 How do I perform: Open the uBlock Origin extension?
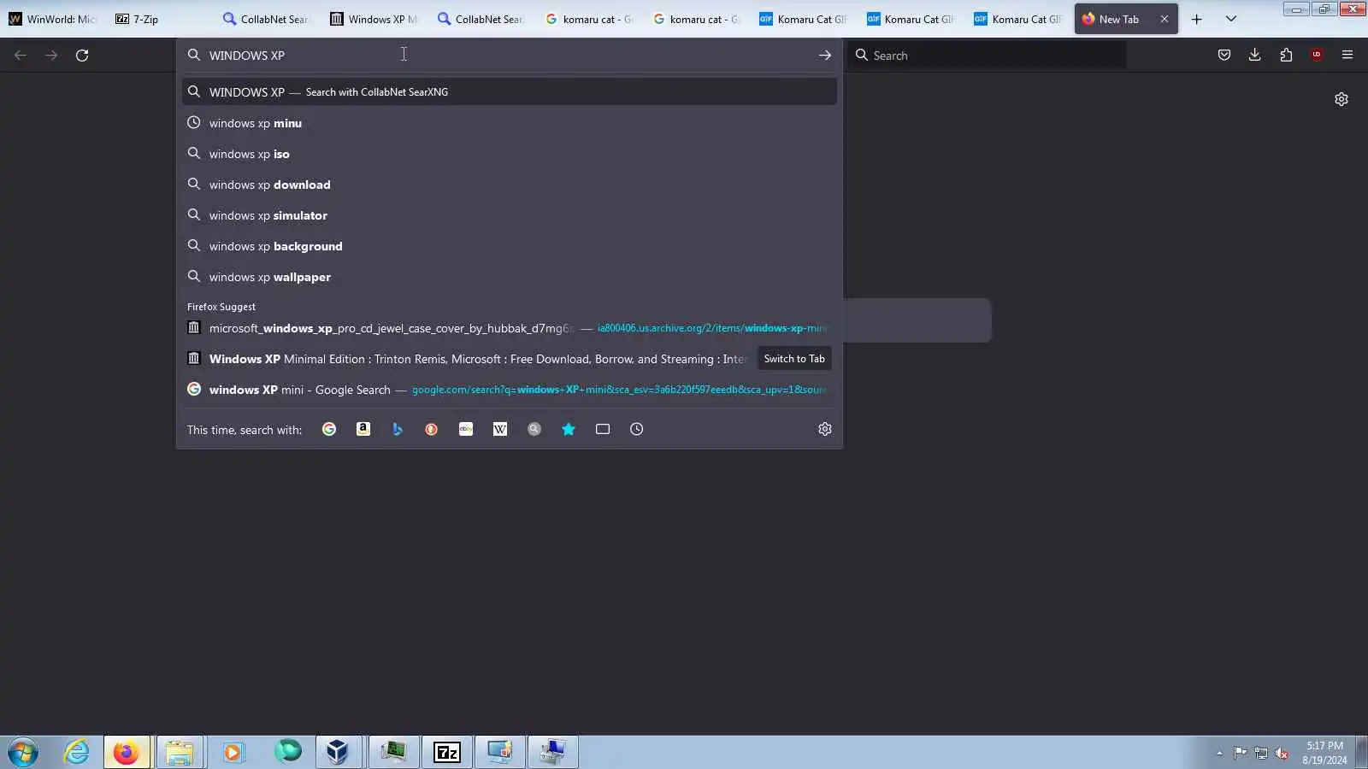tap(1317, 56)
